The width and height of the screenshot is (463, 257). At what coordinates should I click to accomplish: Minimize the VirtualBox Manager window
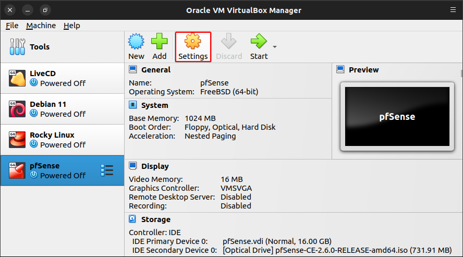[28, 10]
